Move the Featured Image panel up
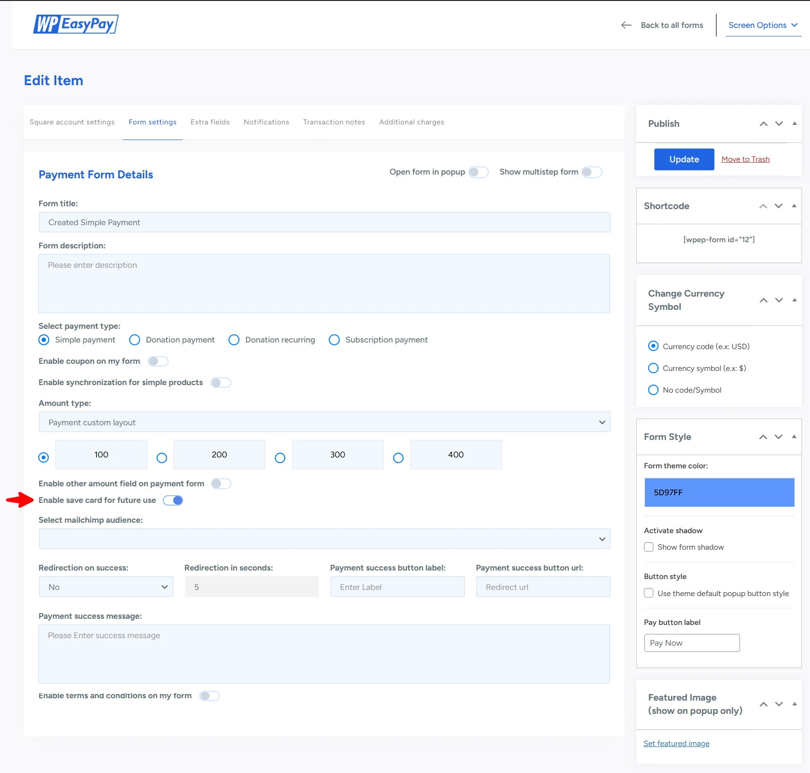 pos(763,704)
